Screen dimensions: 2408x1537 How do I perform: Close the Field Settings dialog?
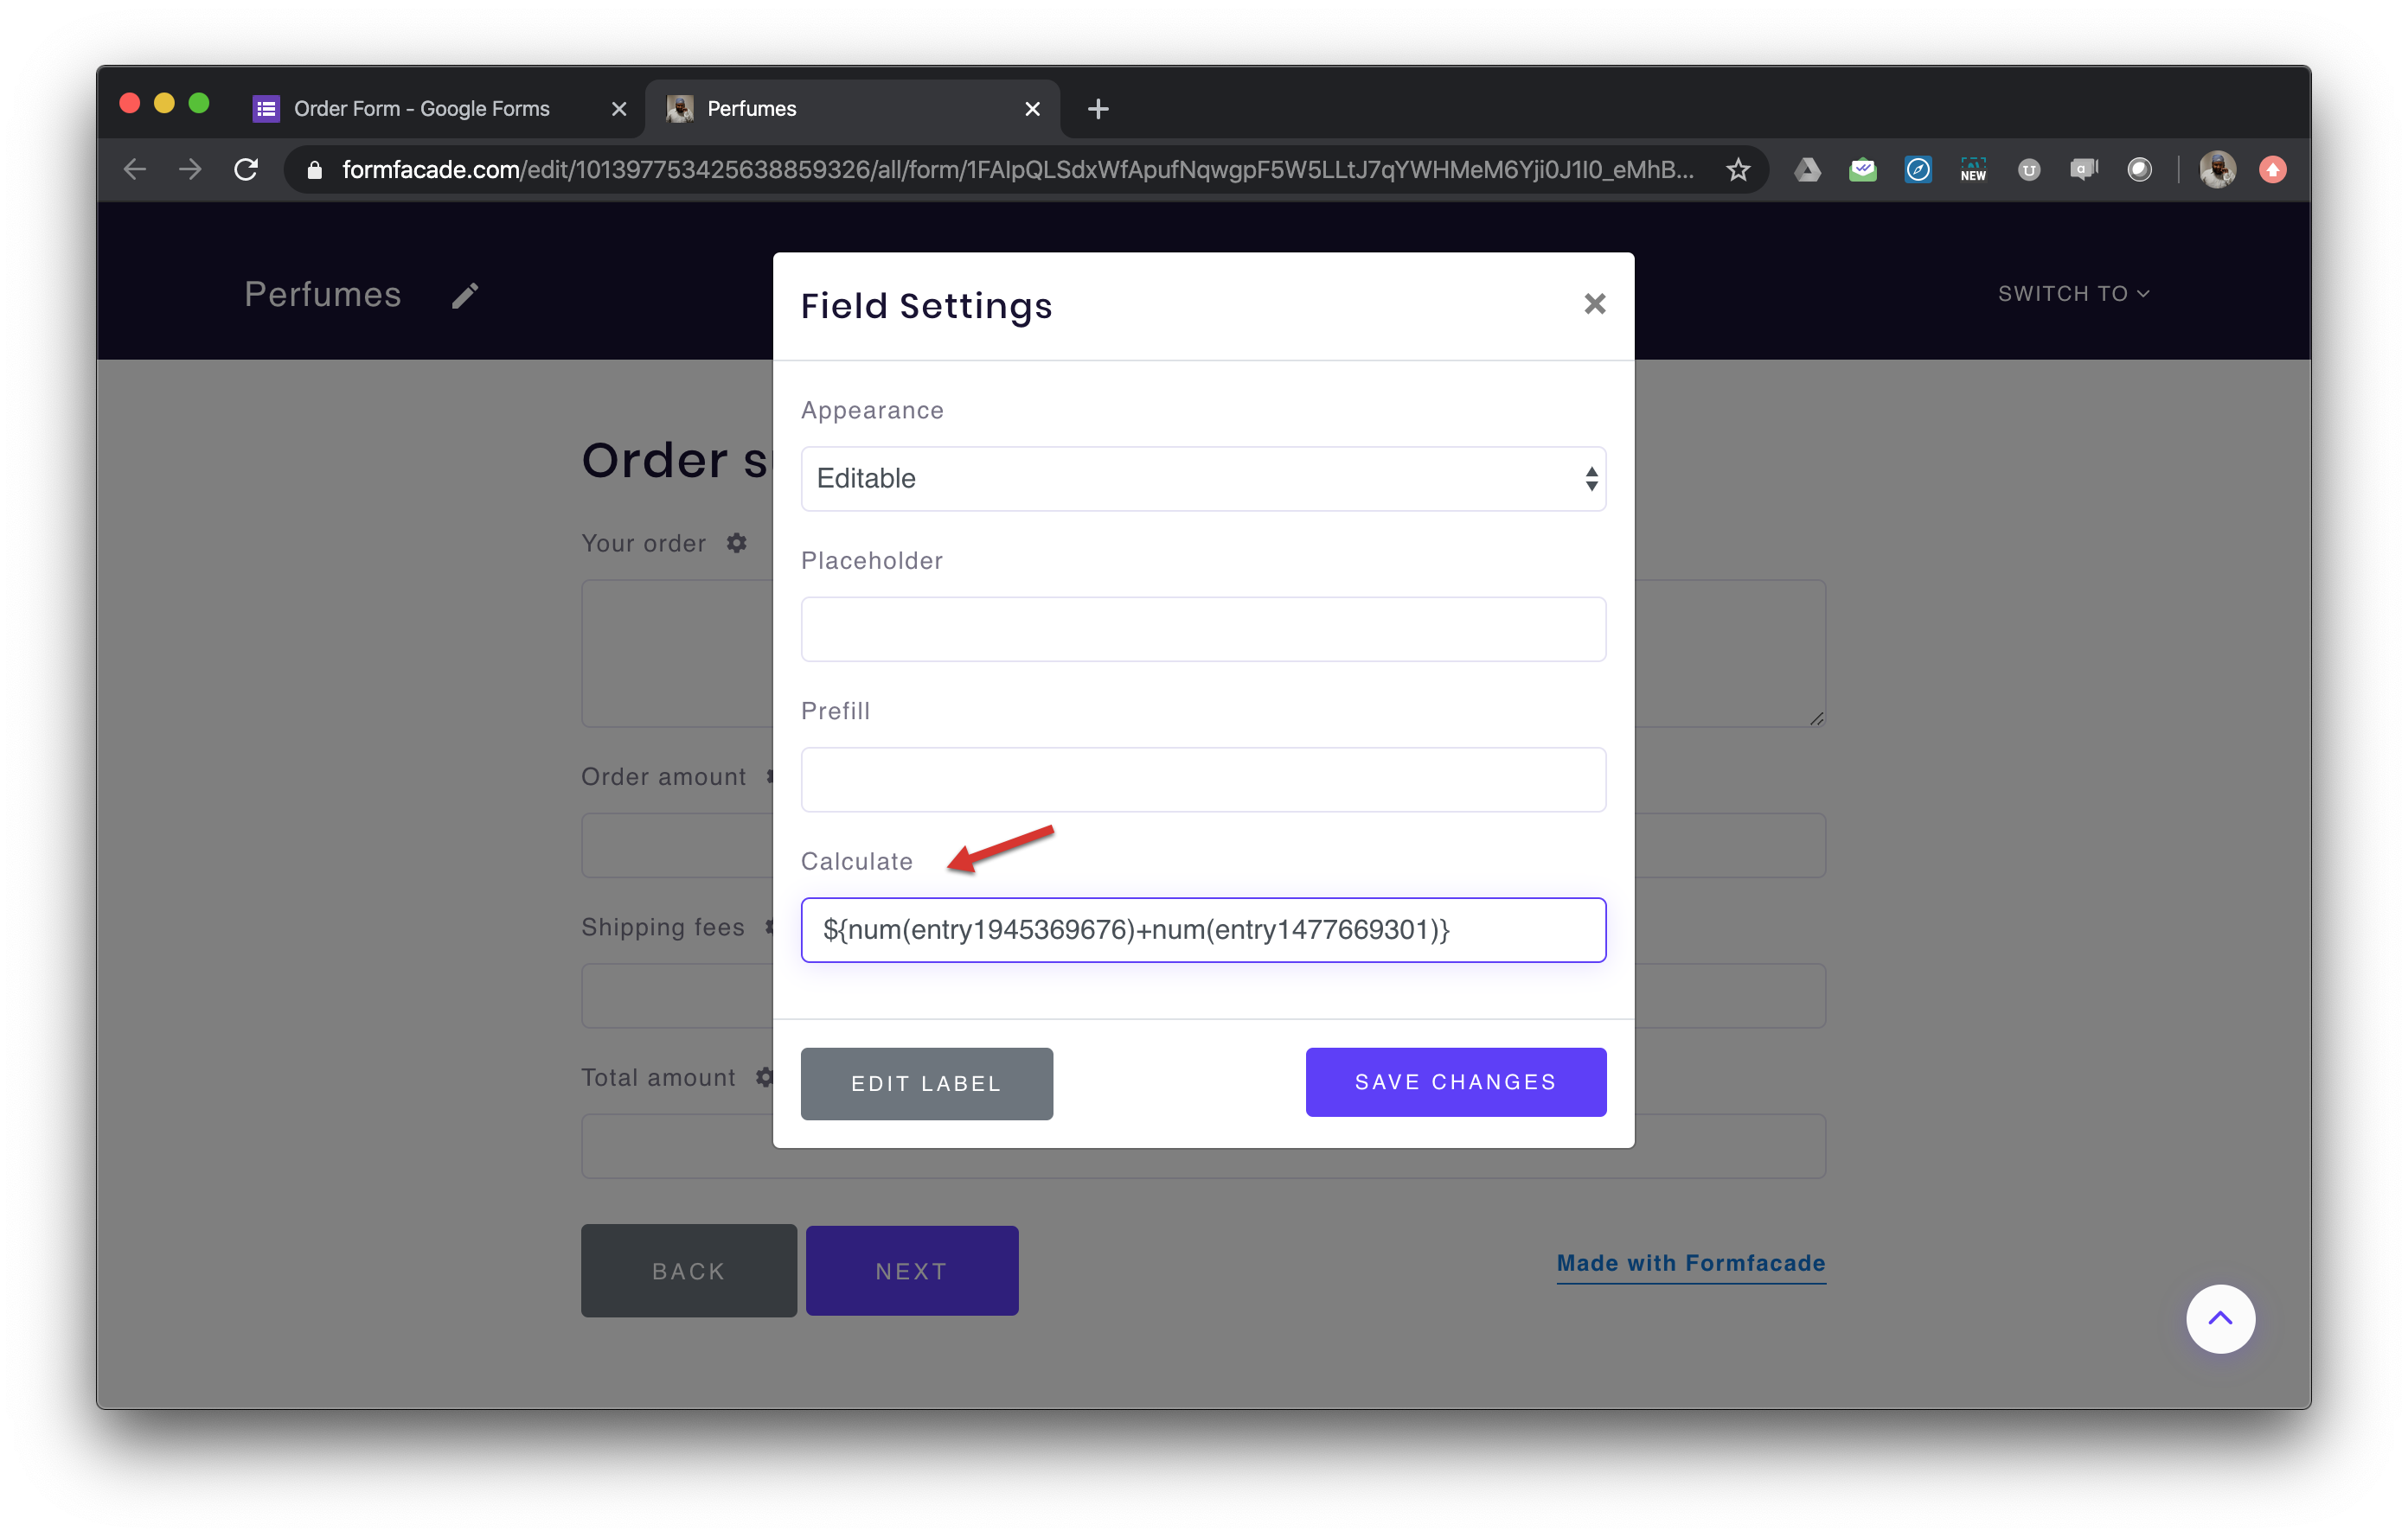tap(1595, 303)
